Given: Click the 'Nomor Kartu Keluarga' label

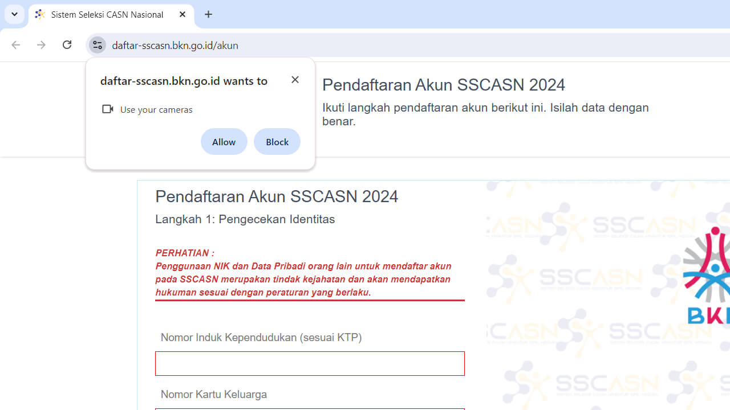Looking at the screenshot, I should 214,394.
